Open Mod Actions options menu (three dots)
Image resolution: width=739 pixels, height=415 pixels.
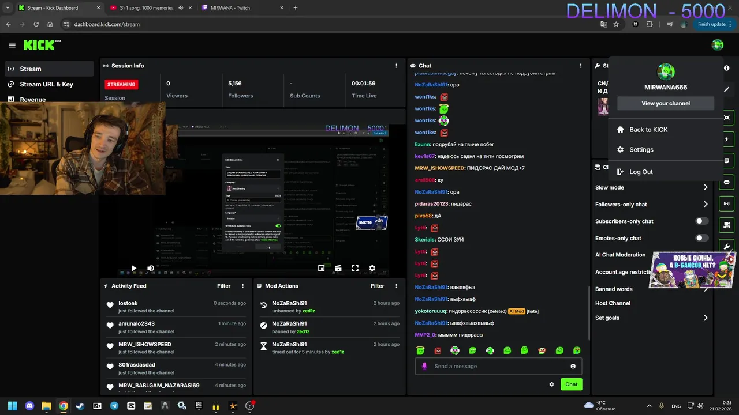[396, 286]
